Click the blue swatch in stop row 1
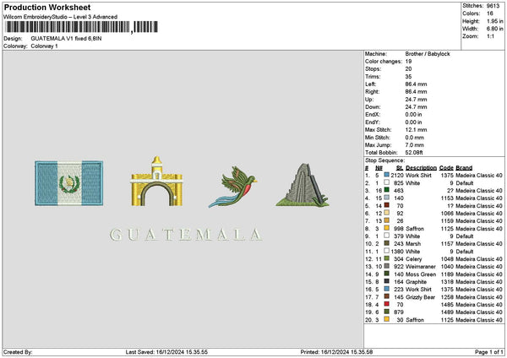507x358 pixels. tap(386, 175)
